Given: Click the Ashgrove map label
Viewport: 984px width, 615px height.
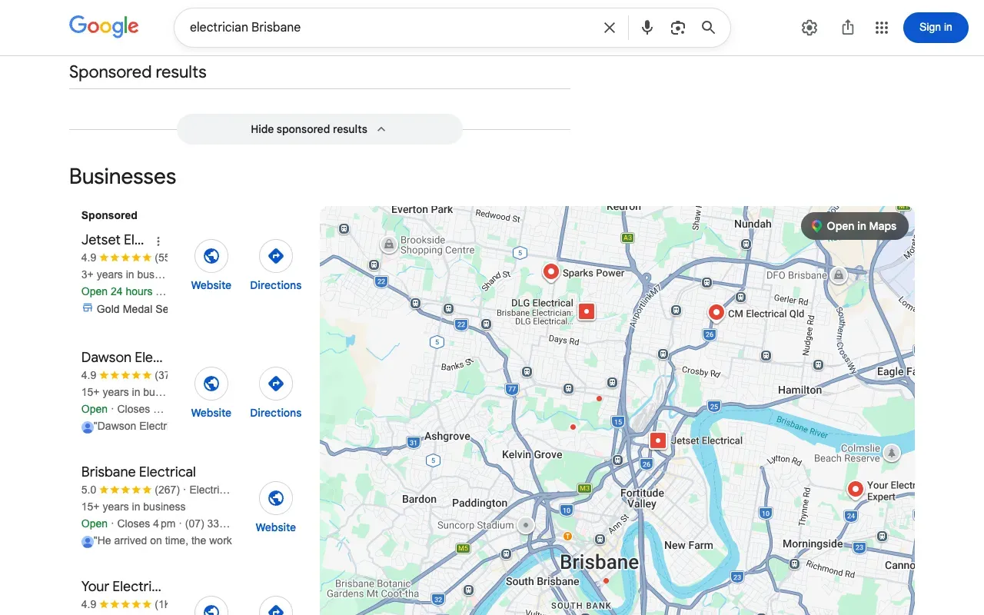Looking at the screenshot, I should point(447,436).
